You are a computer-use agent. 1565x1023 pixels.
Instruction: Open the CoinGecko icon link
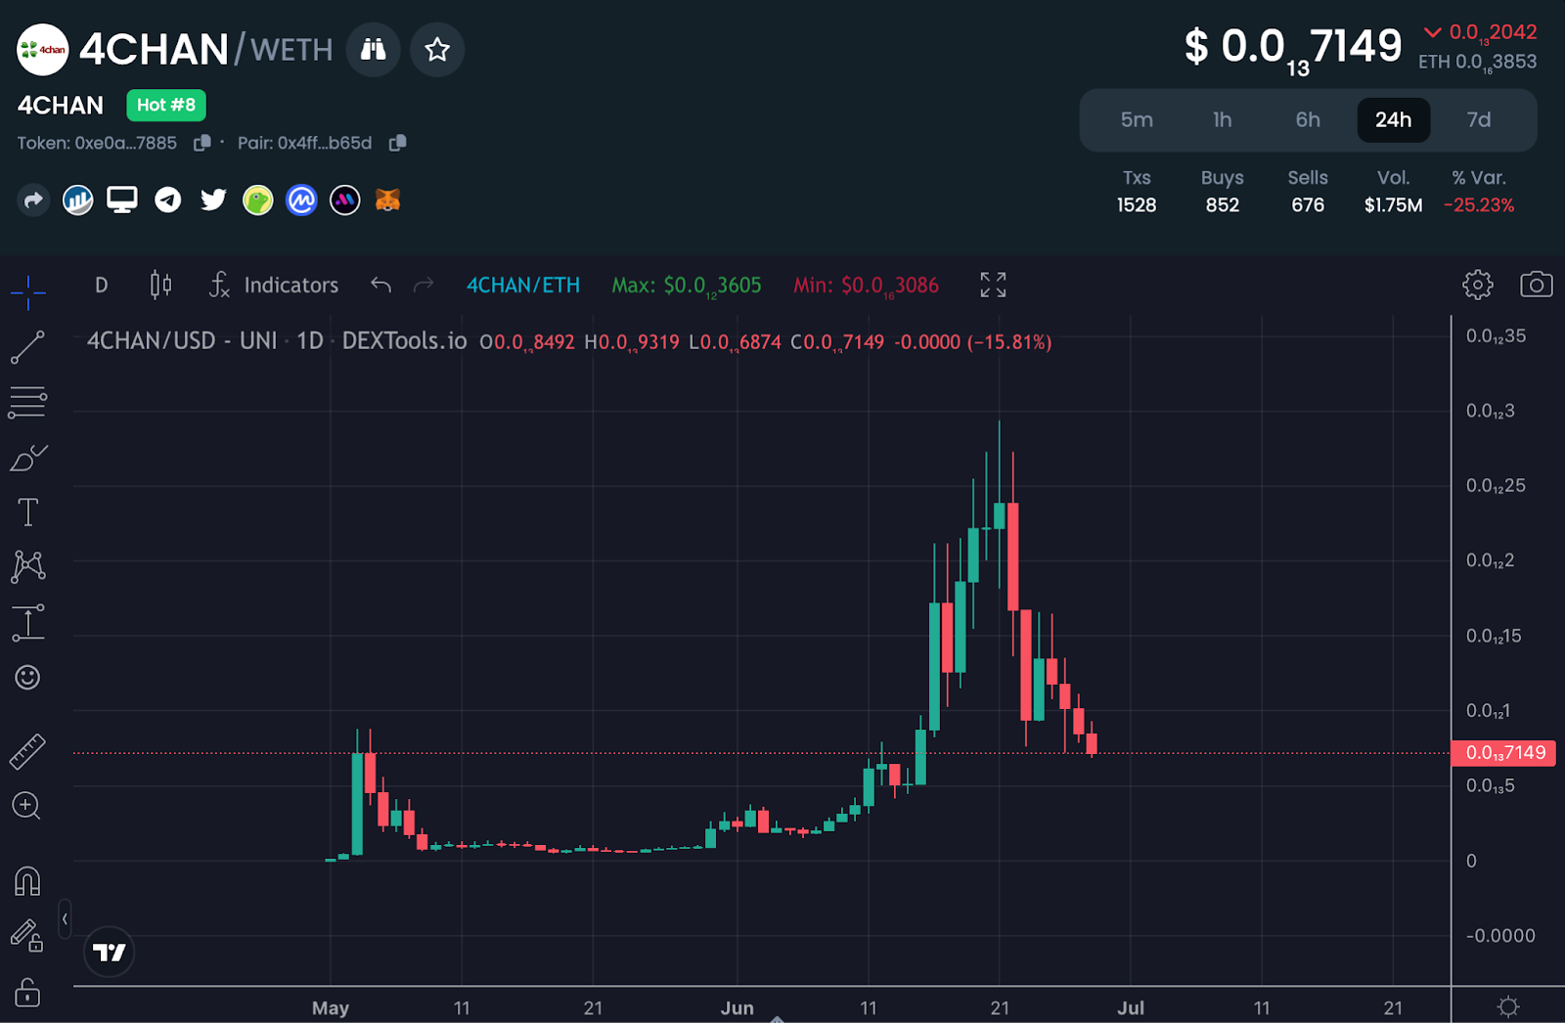pyautogui.click(x=257, y=200)
